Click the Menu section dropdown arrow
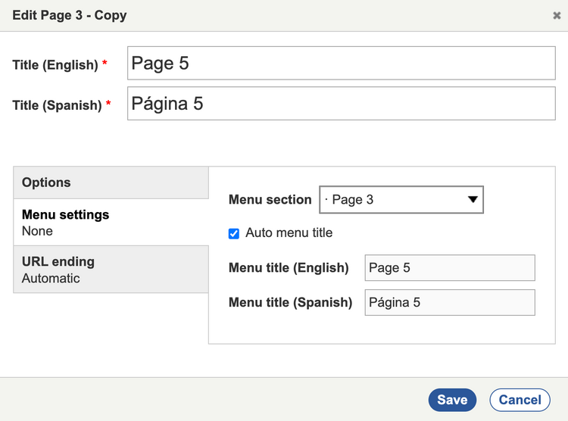The width and height of the screenshot is (568, 421). 473,200
